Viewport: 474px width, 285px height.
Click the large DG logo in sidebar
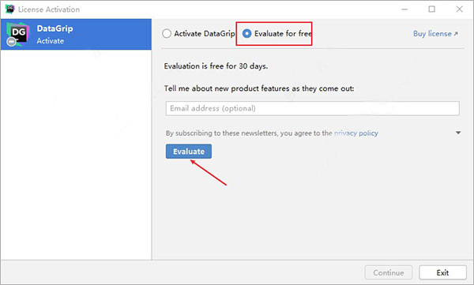18,34
